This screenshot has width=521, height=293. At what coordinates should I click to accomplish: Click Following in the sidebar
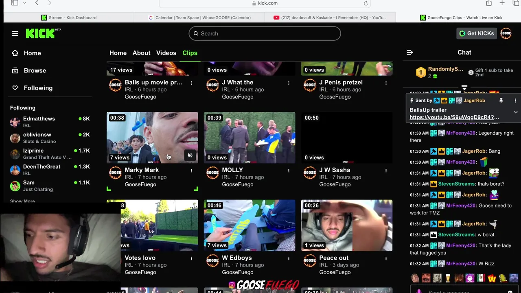pos(38,88)
